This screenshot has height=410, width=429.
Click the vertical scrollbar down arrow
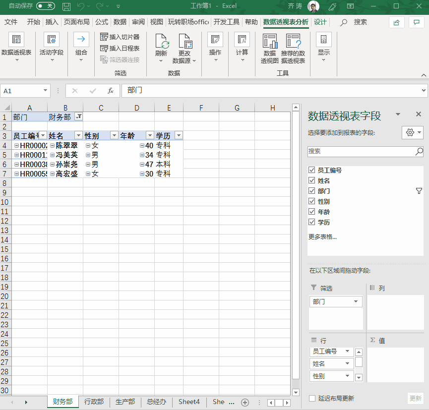tap(296, 393)
